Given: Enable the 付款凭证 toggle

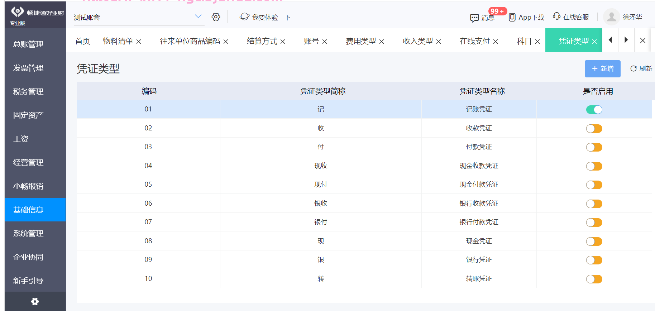Looking at the screenshot, I should coord(594,147).
